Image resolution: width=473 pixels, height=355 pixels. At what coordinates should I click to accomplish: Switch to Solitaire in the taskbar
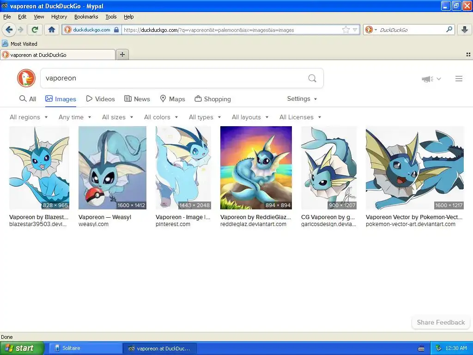coord(85,349)
